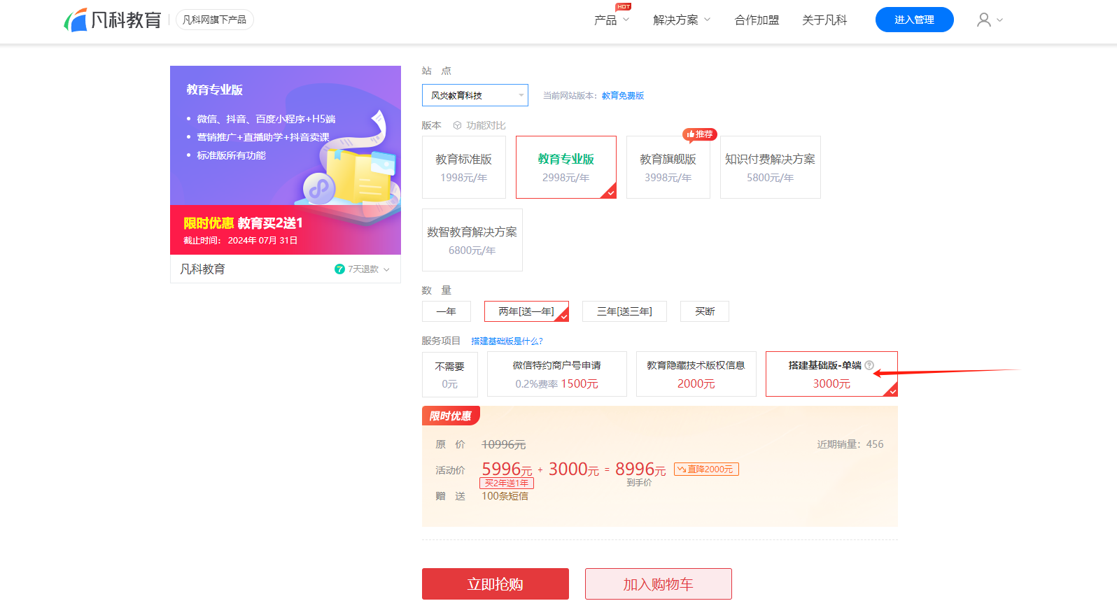Open 关于凡科 navigation item
Viewport: 1117px width, 615px height.
824,20
